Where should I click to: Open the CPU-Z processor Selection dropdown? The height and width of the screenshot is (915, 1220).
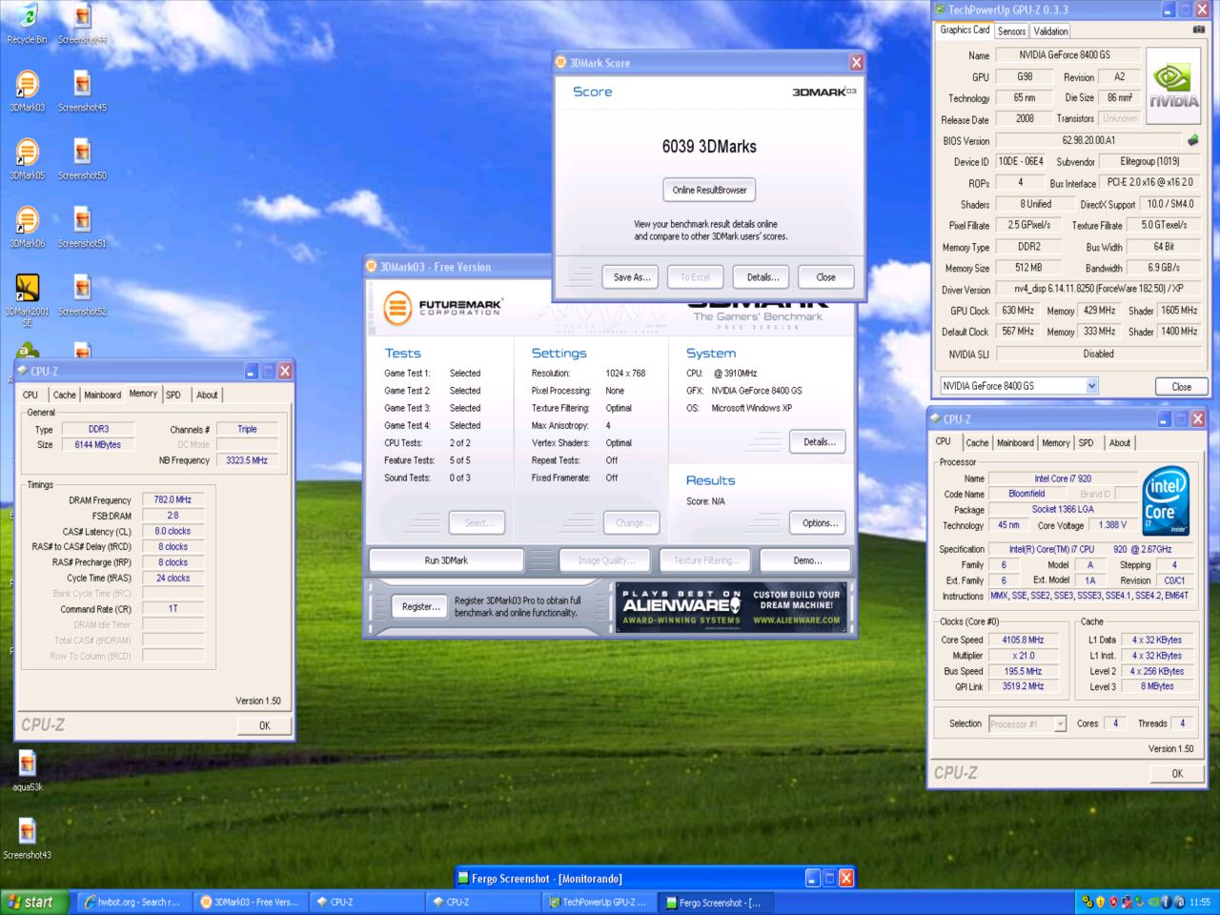coord(1060,724)
